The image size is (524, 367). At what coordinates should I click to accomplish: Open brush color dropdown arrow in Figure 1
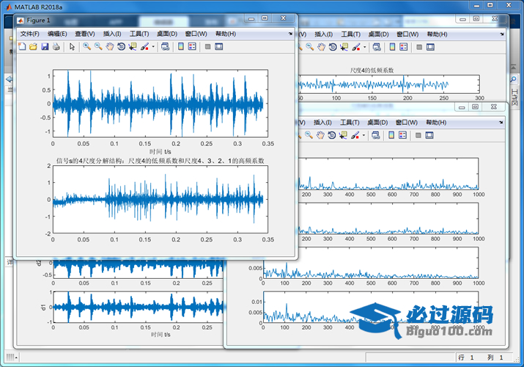[x=153, y=47]
